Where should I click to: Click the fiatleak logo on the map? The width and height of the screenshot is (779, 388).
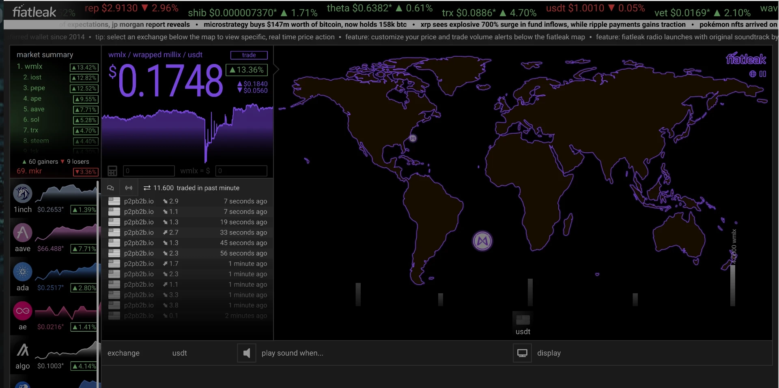pos(746,59)
